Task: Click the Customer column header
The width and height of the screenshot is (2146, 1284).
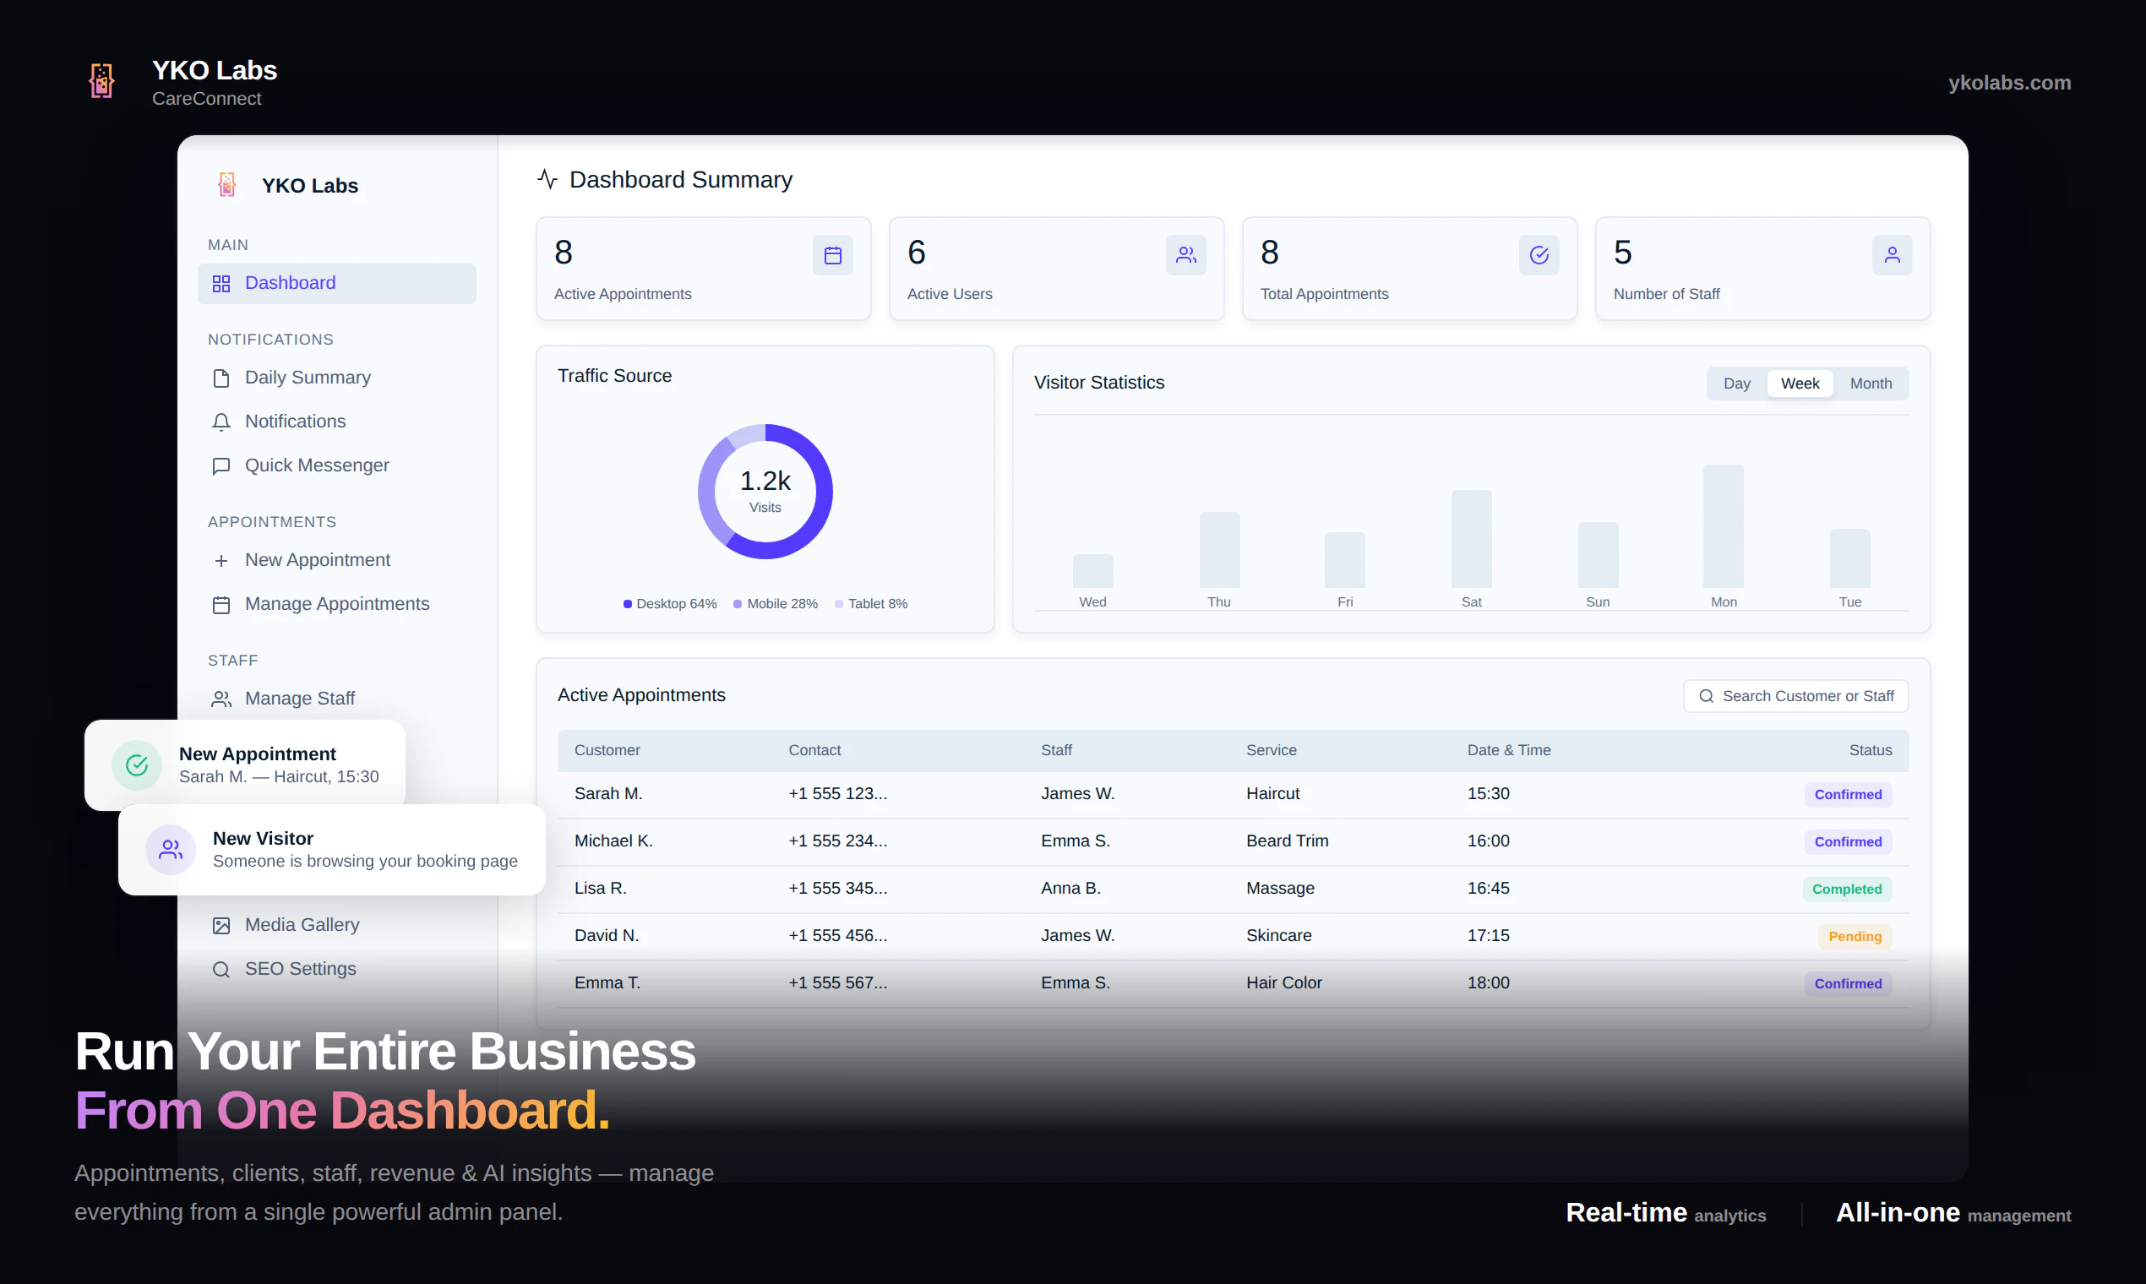Action: coord(607,751)
